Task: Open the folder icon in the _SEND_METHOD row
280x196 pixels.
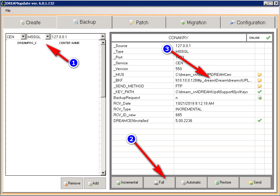Action: [x=260, y=86]
